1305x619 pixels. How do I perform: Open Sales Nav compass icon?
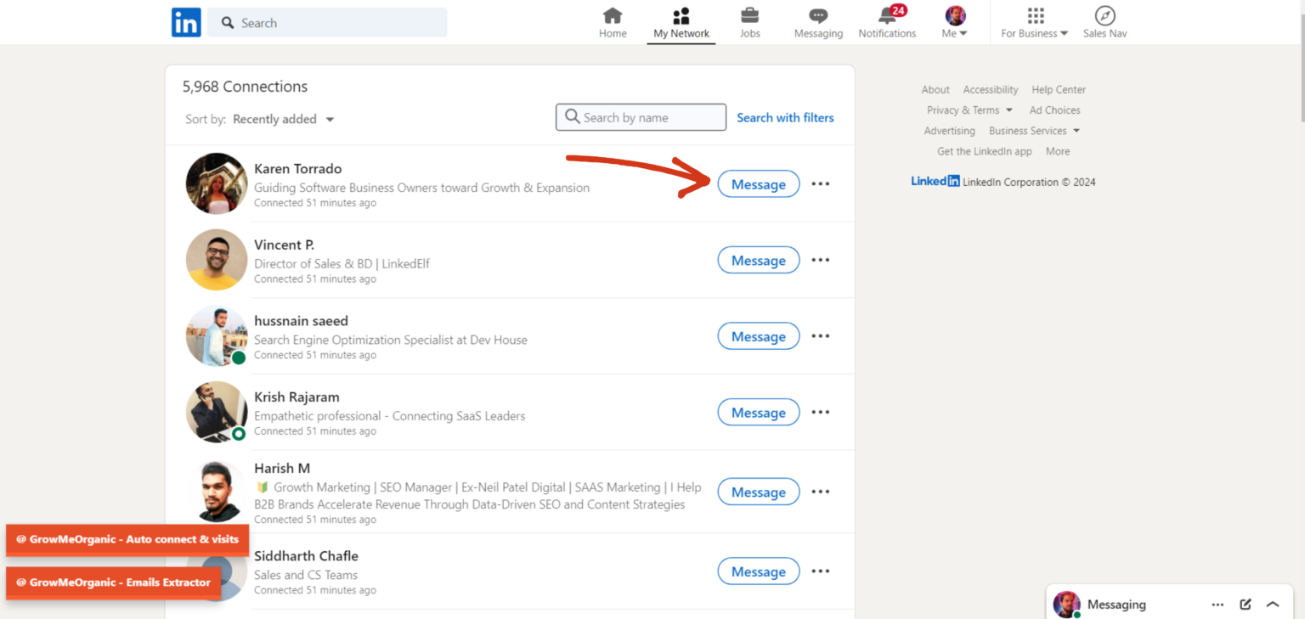[1104, 23]
